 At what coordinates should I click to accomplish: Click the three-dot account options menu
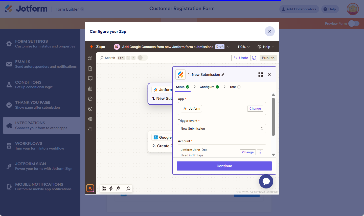pos(260,152)
